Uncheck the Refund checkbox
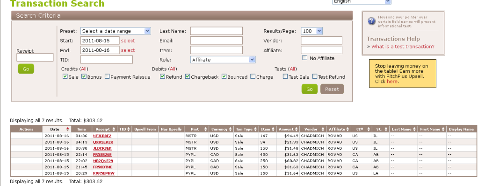Screen dimensions: 478x186 click(x=162, y=76)
